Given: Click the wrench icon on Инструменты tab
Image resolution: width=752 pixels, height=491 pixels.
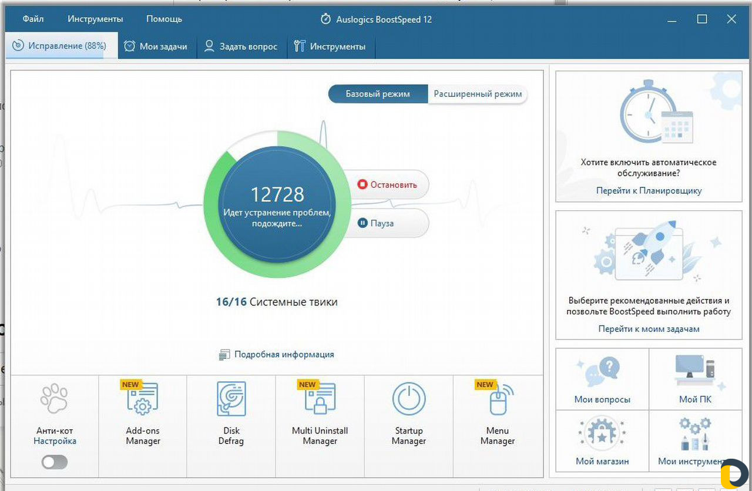Looking at the screenshot, I should point(299,46).
